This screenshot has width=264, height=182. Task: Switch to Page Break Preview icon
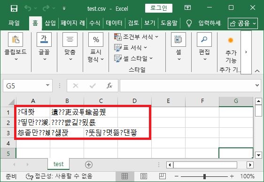coord(163,176)
